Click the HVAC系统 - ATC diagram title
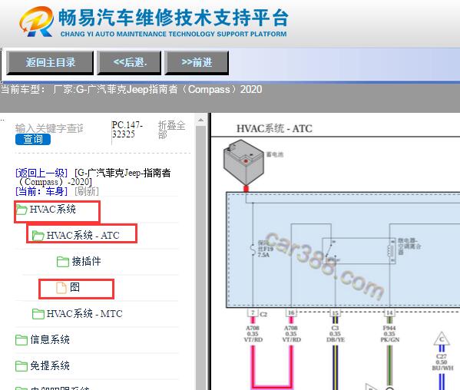The height and width of the screenshot is (390, 460). coord(274,128)
